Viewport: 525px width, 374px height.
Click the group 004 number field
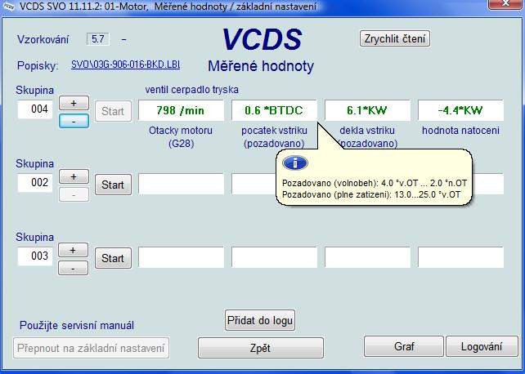point(36,109)
